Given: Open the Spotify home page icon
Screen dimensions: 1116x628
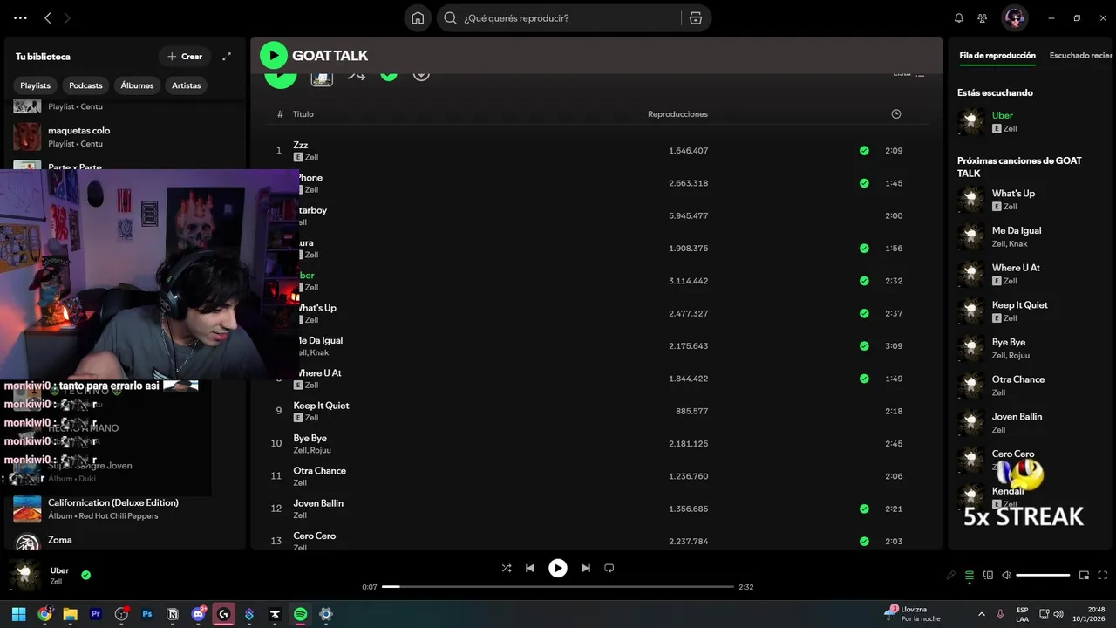Looking at the screenshot, I should [x=418, y=18].
